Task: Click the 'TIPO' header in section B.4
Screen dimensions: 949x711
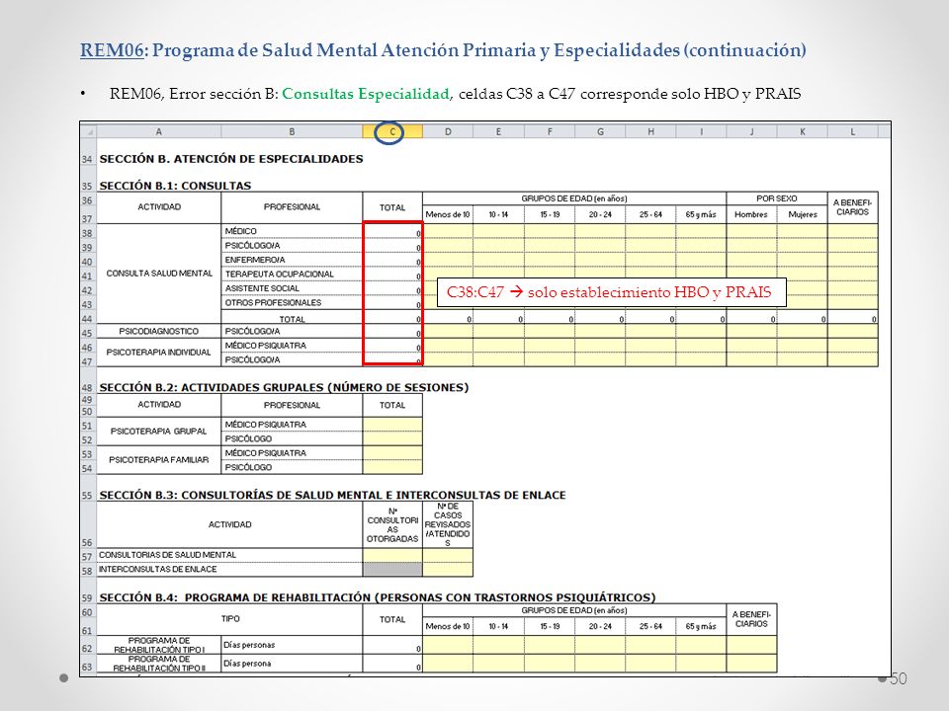Action: 229,618
